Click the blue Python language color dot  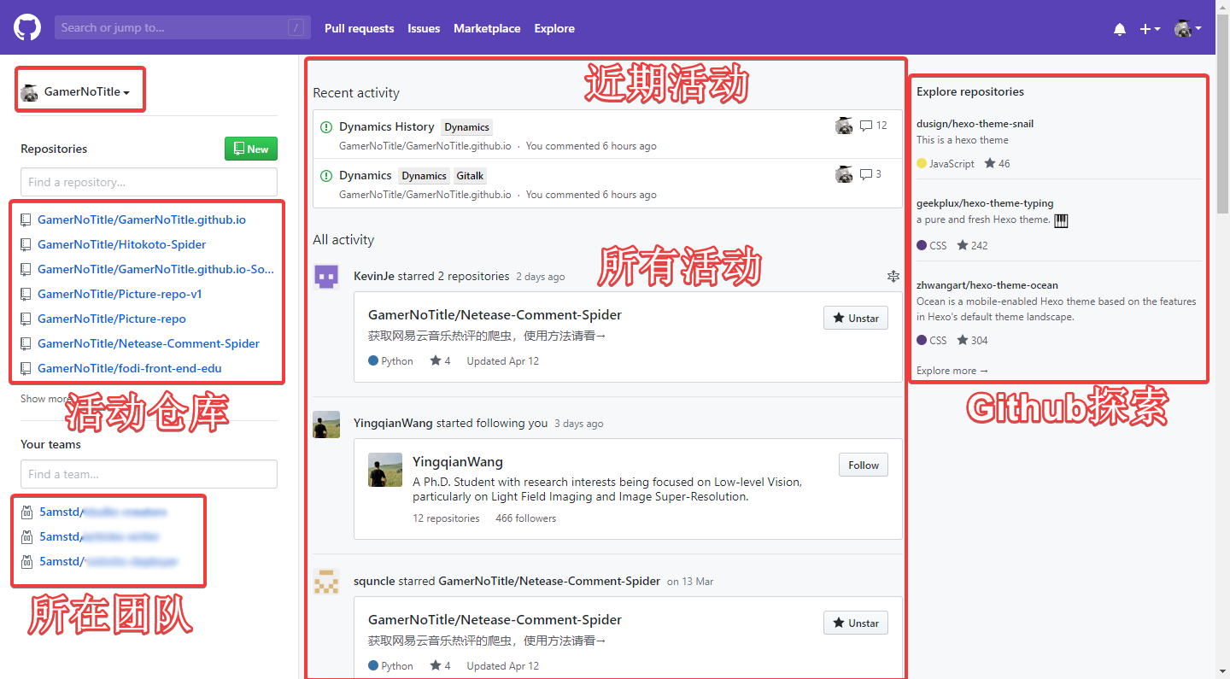tap(372, 360)
